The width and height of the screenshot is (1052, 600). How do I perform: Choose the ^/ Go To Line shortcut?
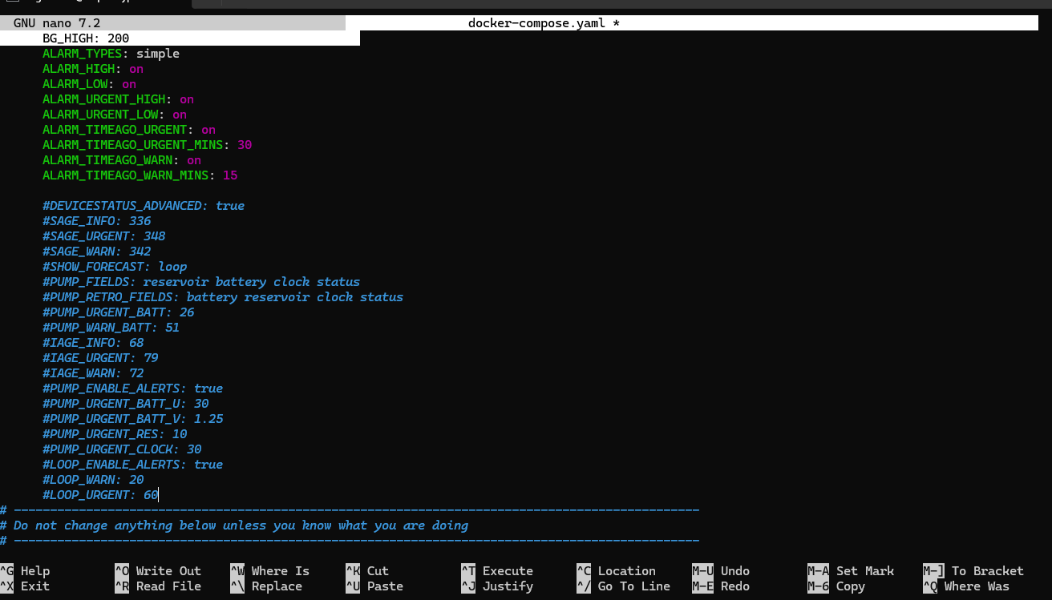click(623, 586)
